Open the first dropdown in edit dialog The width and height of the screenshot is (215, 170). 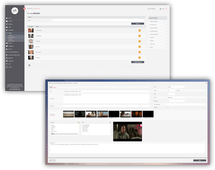click(x=176, y=87)
